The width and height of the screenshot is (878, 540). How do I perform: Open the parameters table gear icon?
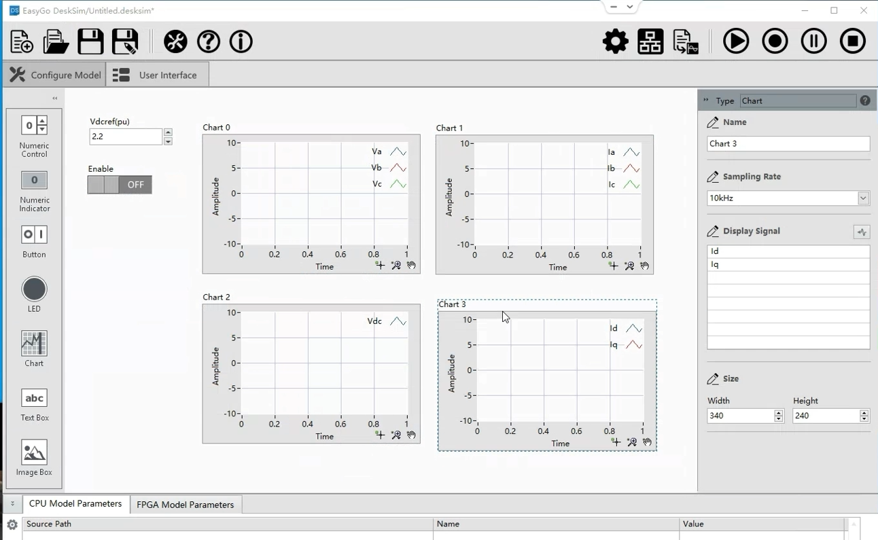12,525
